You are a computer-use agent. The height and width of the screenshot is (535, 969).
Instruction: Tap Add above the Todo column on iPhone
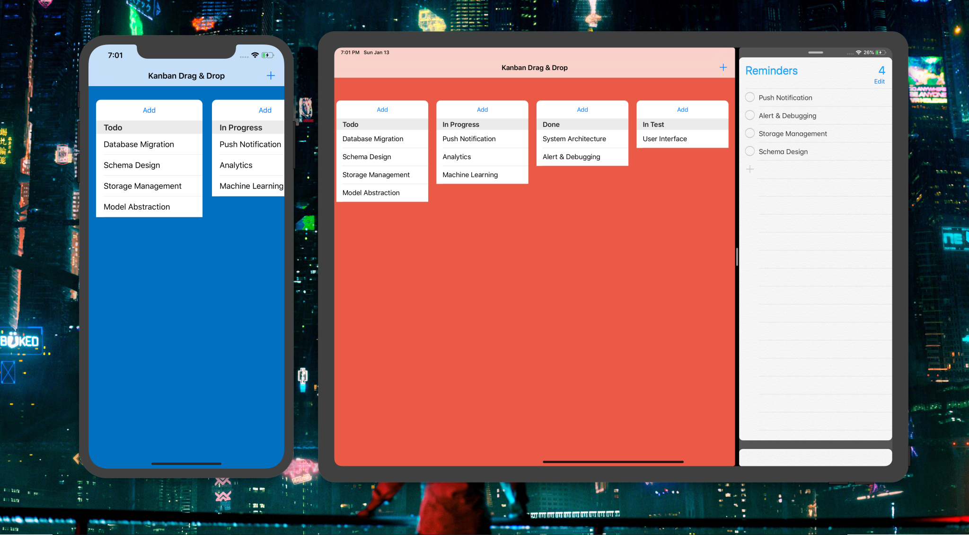[x=149, y=110]
